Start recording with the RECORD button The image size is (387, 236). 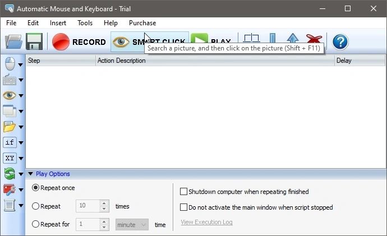[x=79, y=41]
